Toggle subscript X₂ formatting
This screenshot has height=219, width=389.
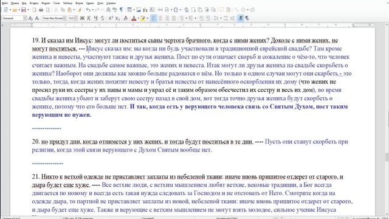(x=117, y=18)
